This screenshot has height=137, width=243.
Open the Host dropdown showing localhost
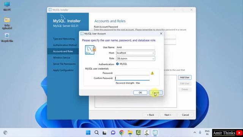click(x=136, y=53)
